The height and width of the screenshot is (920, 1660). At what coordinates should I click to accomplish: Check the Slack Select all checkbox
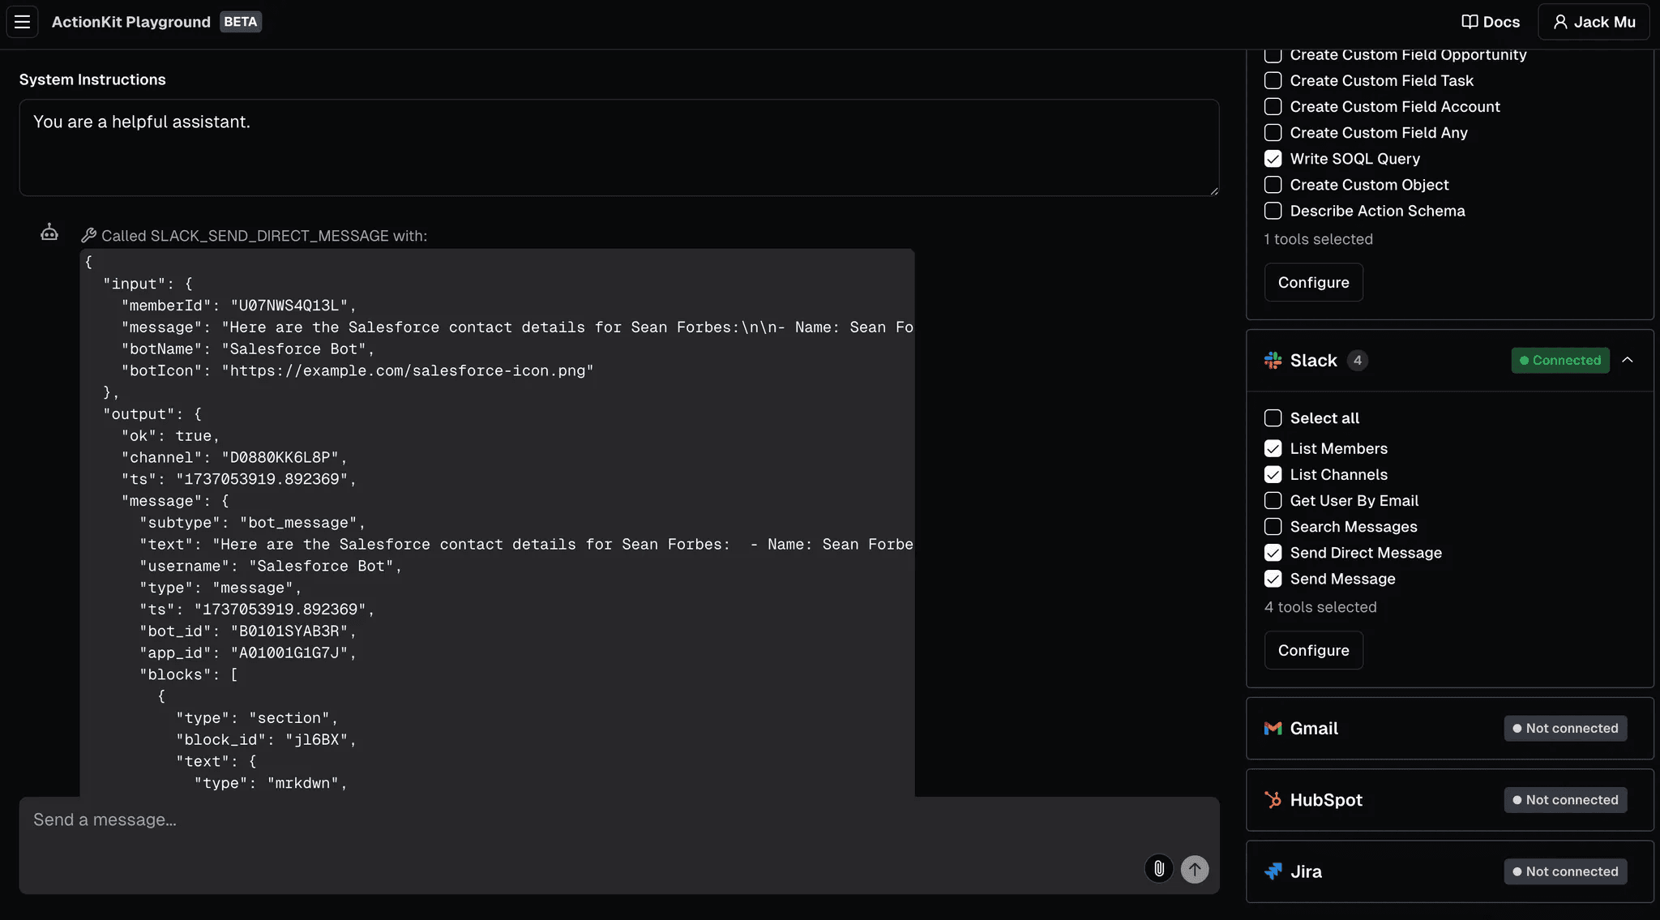(1273, 418)
